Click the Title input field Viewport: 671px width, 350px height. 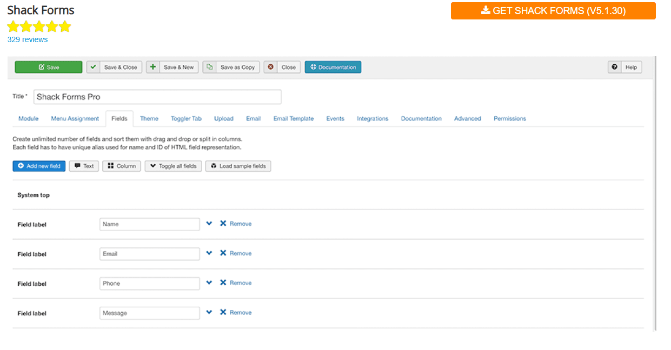pos(157,97)
